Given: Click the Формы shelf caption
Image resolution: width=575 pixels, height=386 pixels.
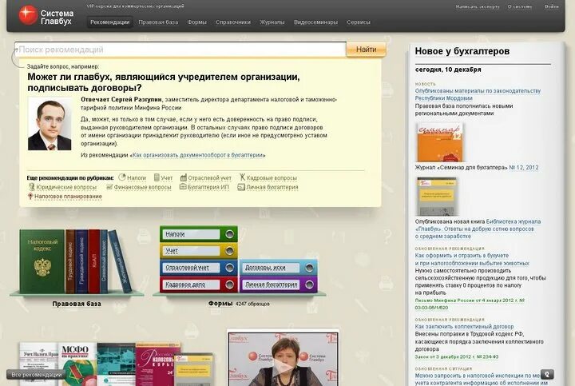Looking at the screenshot, I should point(220,304).
